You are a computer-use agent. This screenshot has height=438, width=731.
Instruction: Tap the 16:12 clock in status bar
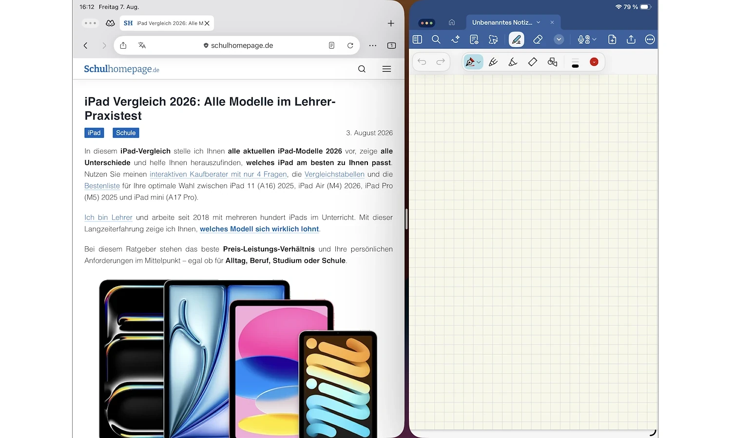(x=87, y=7)
